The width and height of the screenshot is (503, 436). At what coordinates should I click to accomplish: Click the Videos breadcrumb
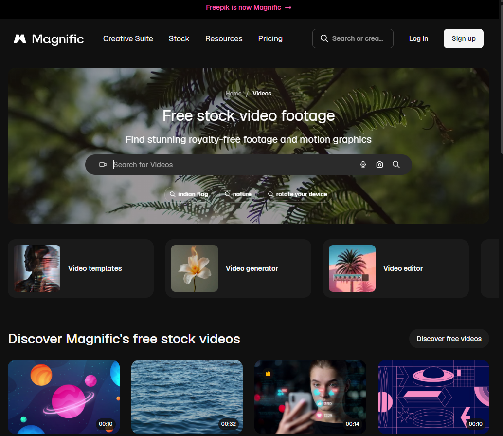[262, 93]
